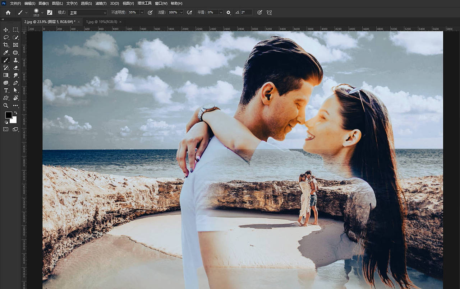Expand the 不透明度 opacity slider dropdown
Viewport: 460px width, 289px height.
[142, 12]
